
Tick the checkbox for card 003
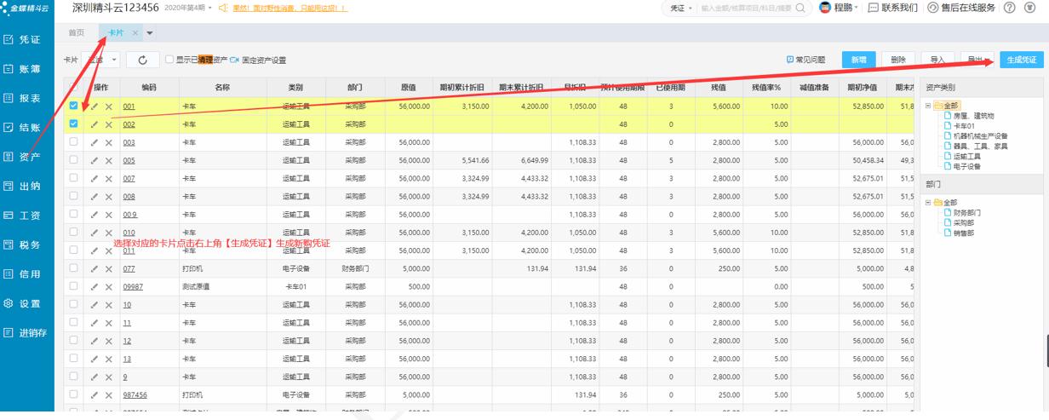[x=73, y=141]
